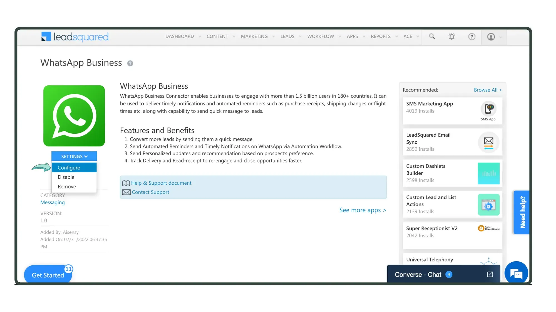Click the LeadSquared Email Sync envelope icon
This screenshot has height=312, width=556.
click(x=488, y=142)
